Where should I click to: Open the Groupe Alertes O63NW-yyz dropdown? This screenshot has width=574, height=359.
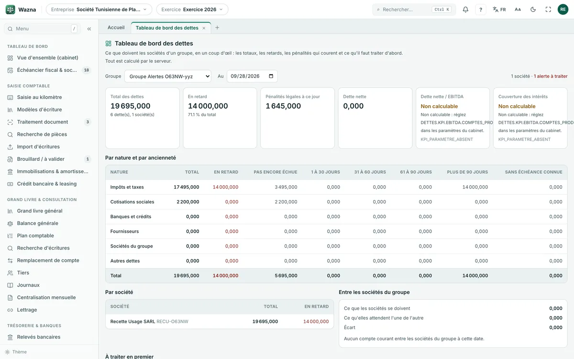click(x=168, y=76)
